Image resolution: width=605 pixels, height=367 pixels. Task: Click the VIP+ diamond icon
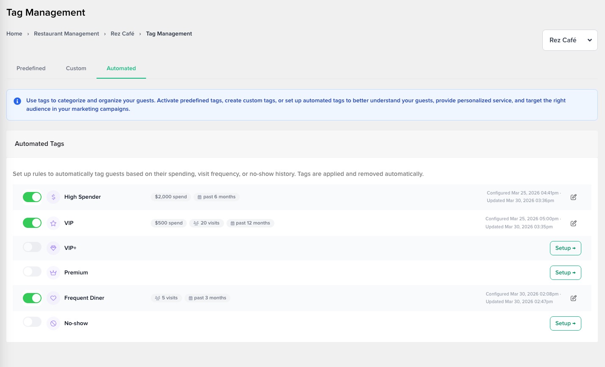pyautogui.click(x=53, y=248)
